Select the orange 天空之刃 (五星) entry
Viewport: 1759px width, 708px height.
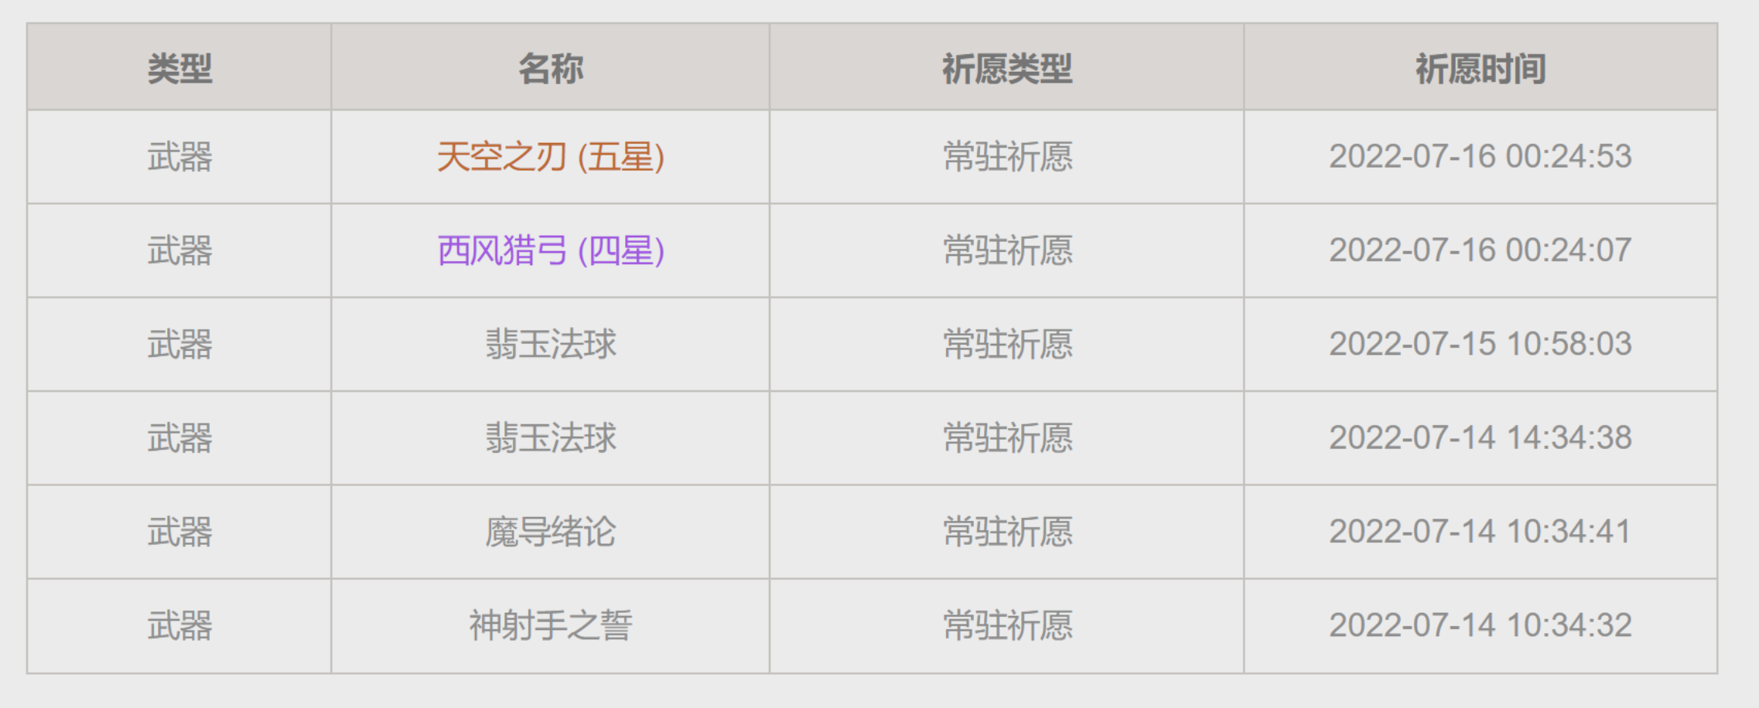[x=550, y=157]
